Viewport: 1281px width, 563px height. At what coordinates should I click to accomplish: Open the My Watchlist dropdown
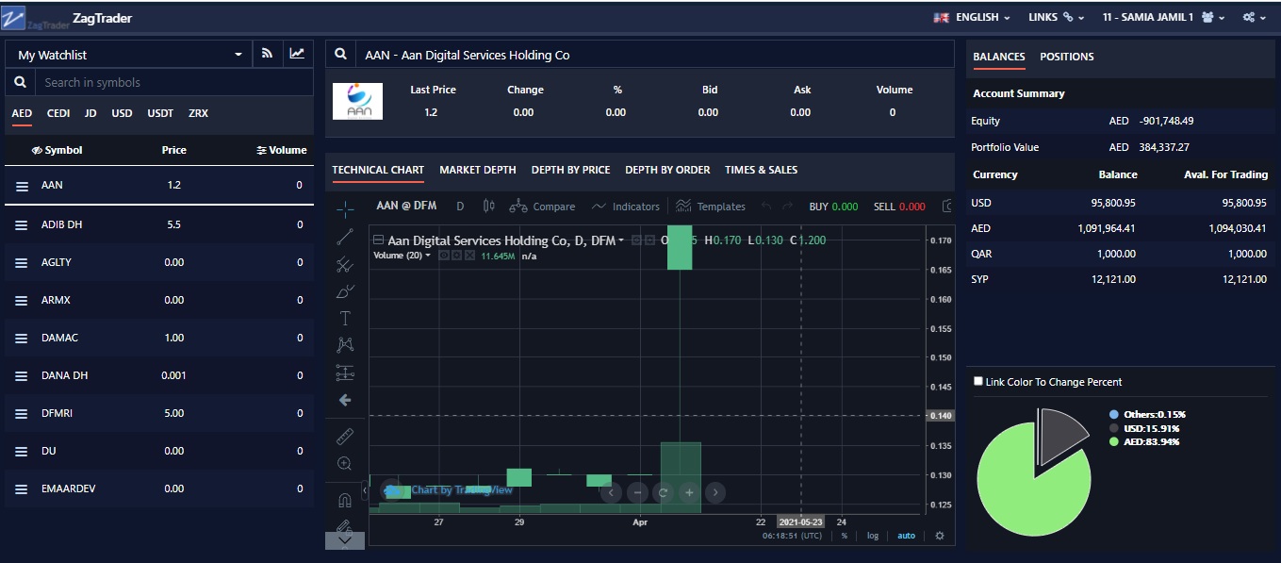coord(129,55)
